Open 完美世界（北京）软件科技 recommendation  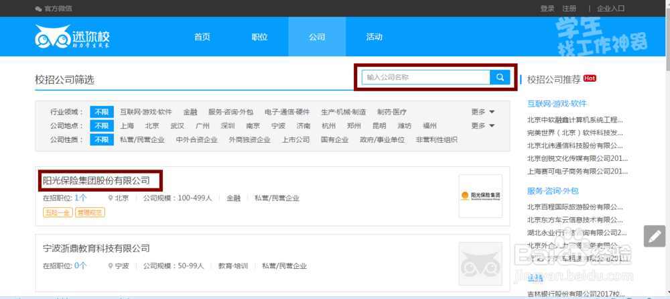pyautogui.click(x=575, y=133)
